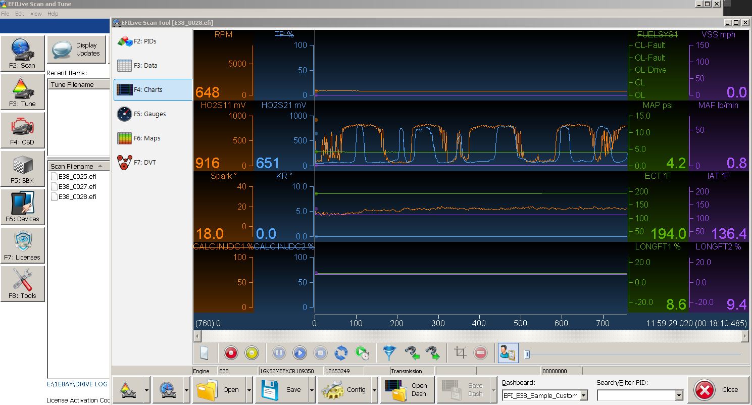Stop the log playback

pos(320,353)
